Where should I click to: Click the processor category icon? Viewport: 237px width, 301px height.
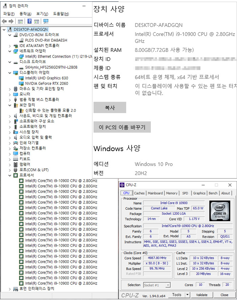(16, 175)
